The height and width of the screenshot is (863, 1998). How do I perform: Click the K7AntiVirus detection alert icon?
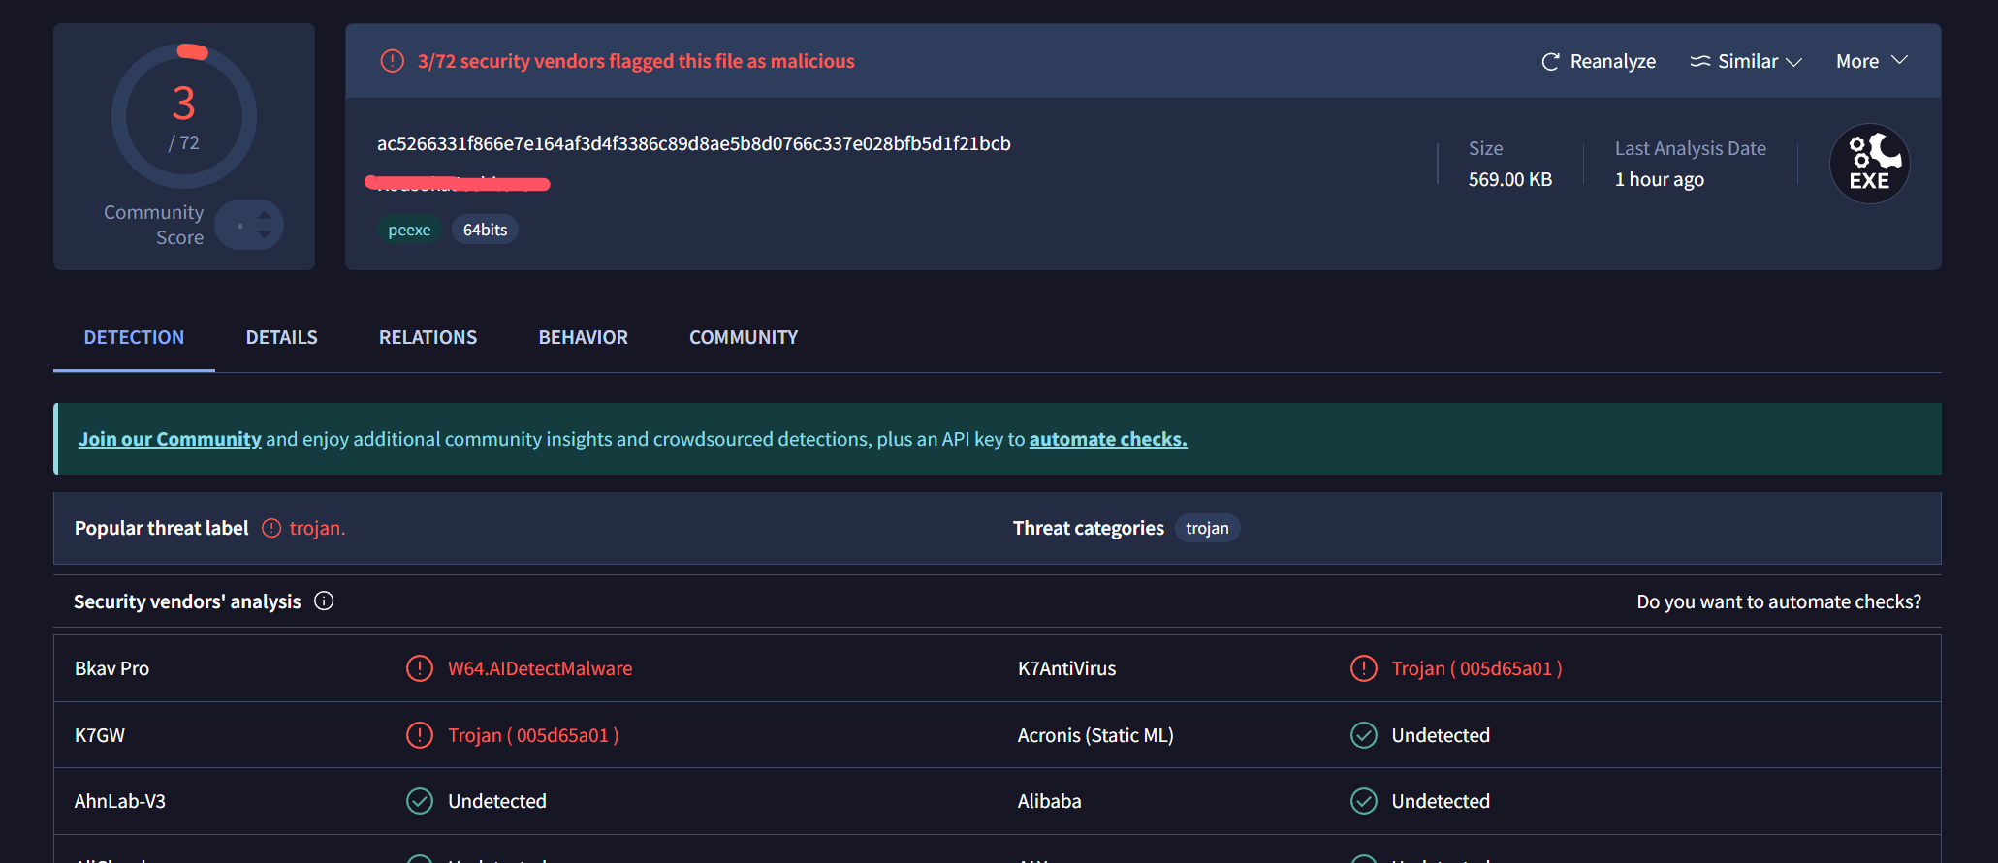pyautogui.click(x=1364, y=668)
